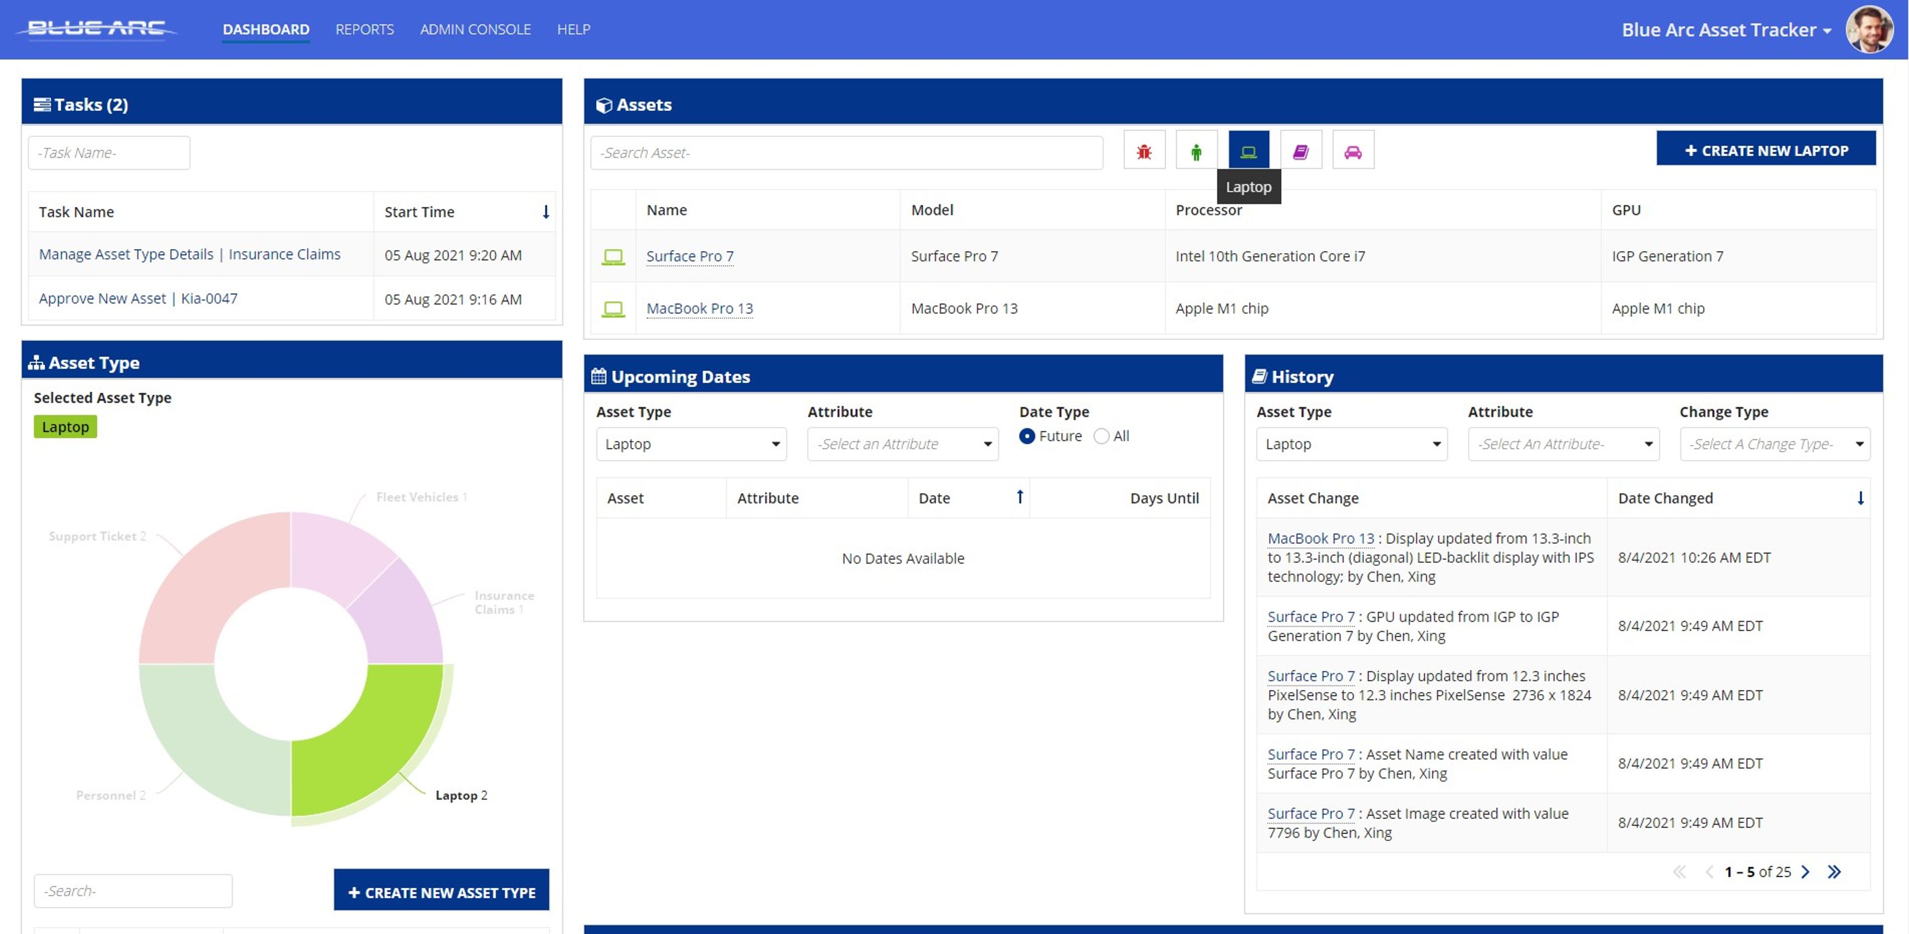This screenshot has width=1909, height=934.
Task: Click the laptop icon beside Surface Pro 7
Action: [x=613, y=256]
